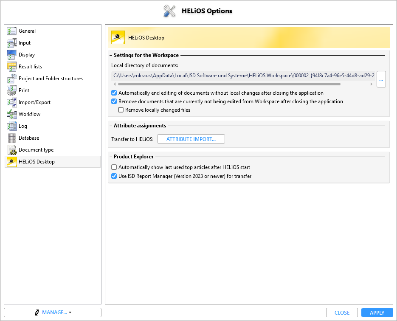Select Database in the sidebar

53,138
